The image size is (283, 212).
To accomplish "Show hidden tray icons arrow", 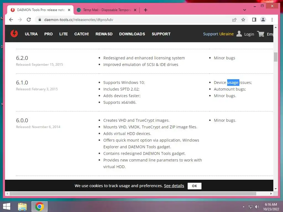I will [x=243, y=207].
